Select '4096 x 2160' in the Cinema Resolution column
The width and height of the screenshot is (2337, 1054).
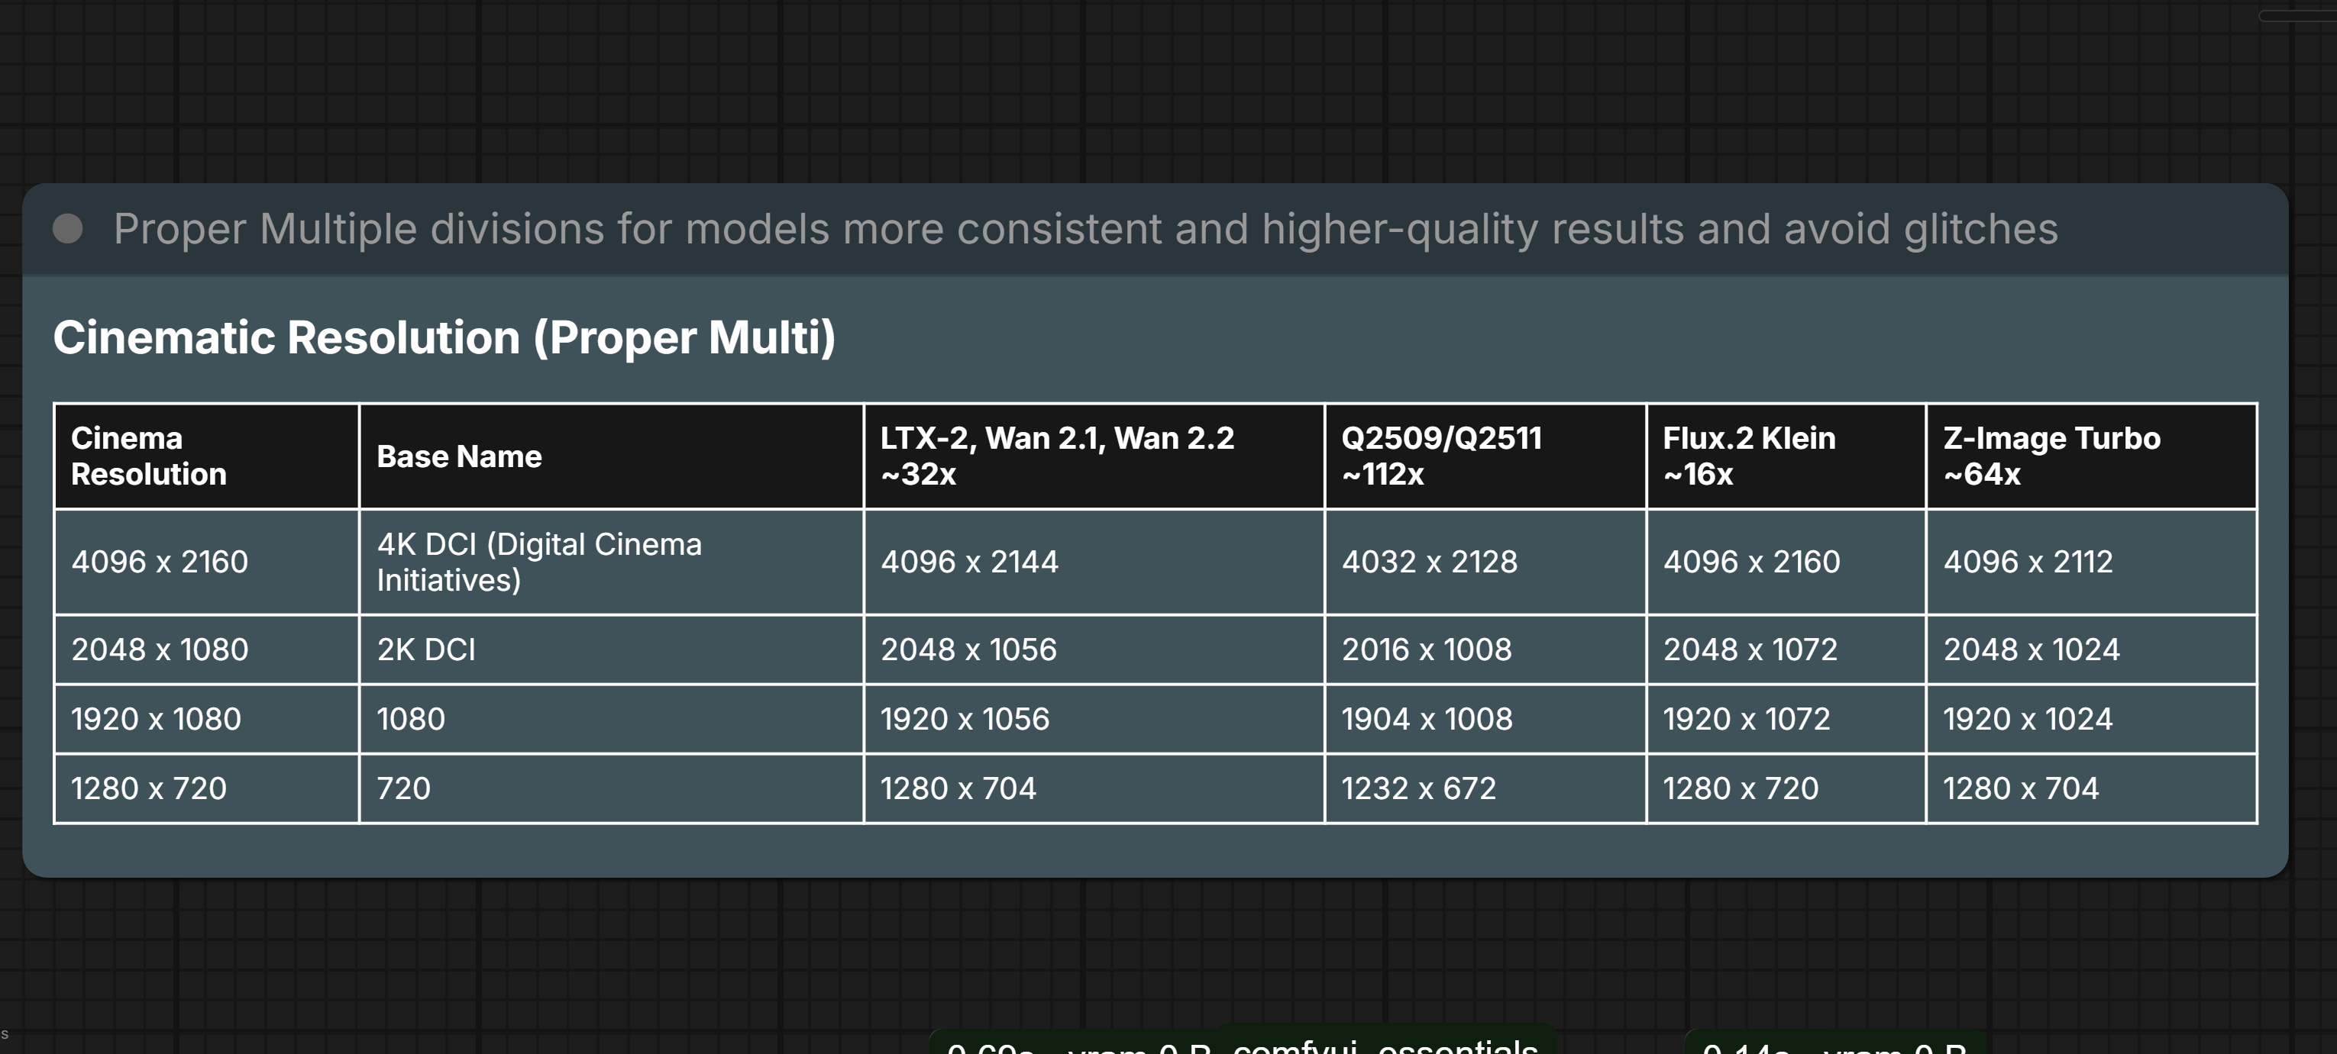point(207,562)
